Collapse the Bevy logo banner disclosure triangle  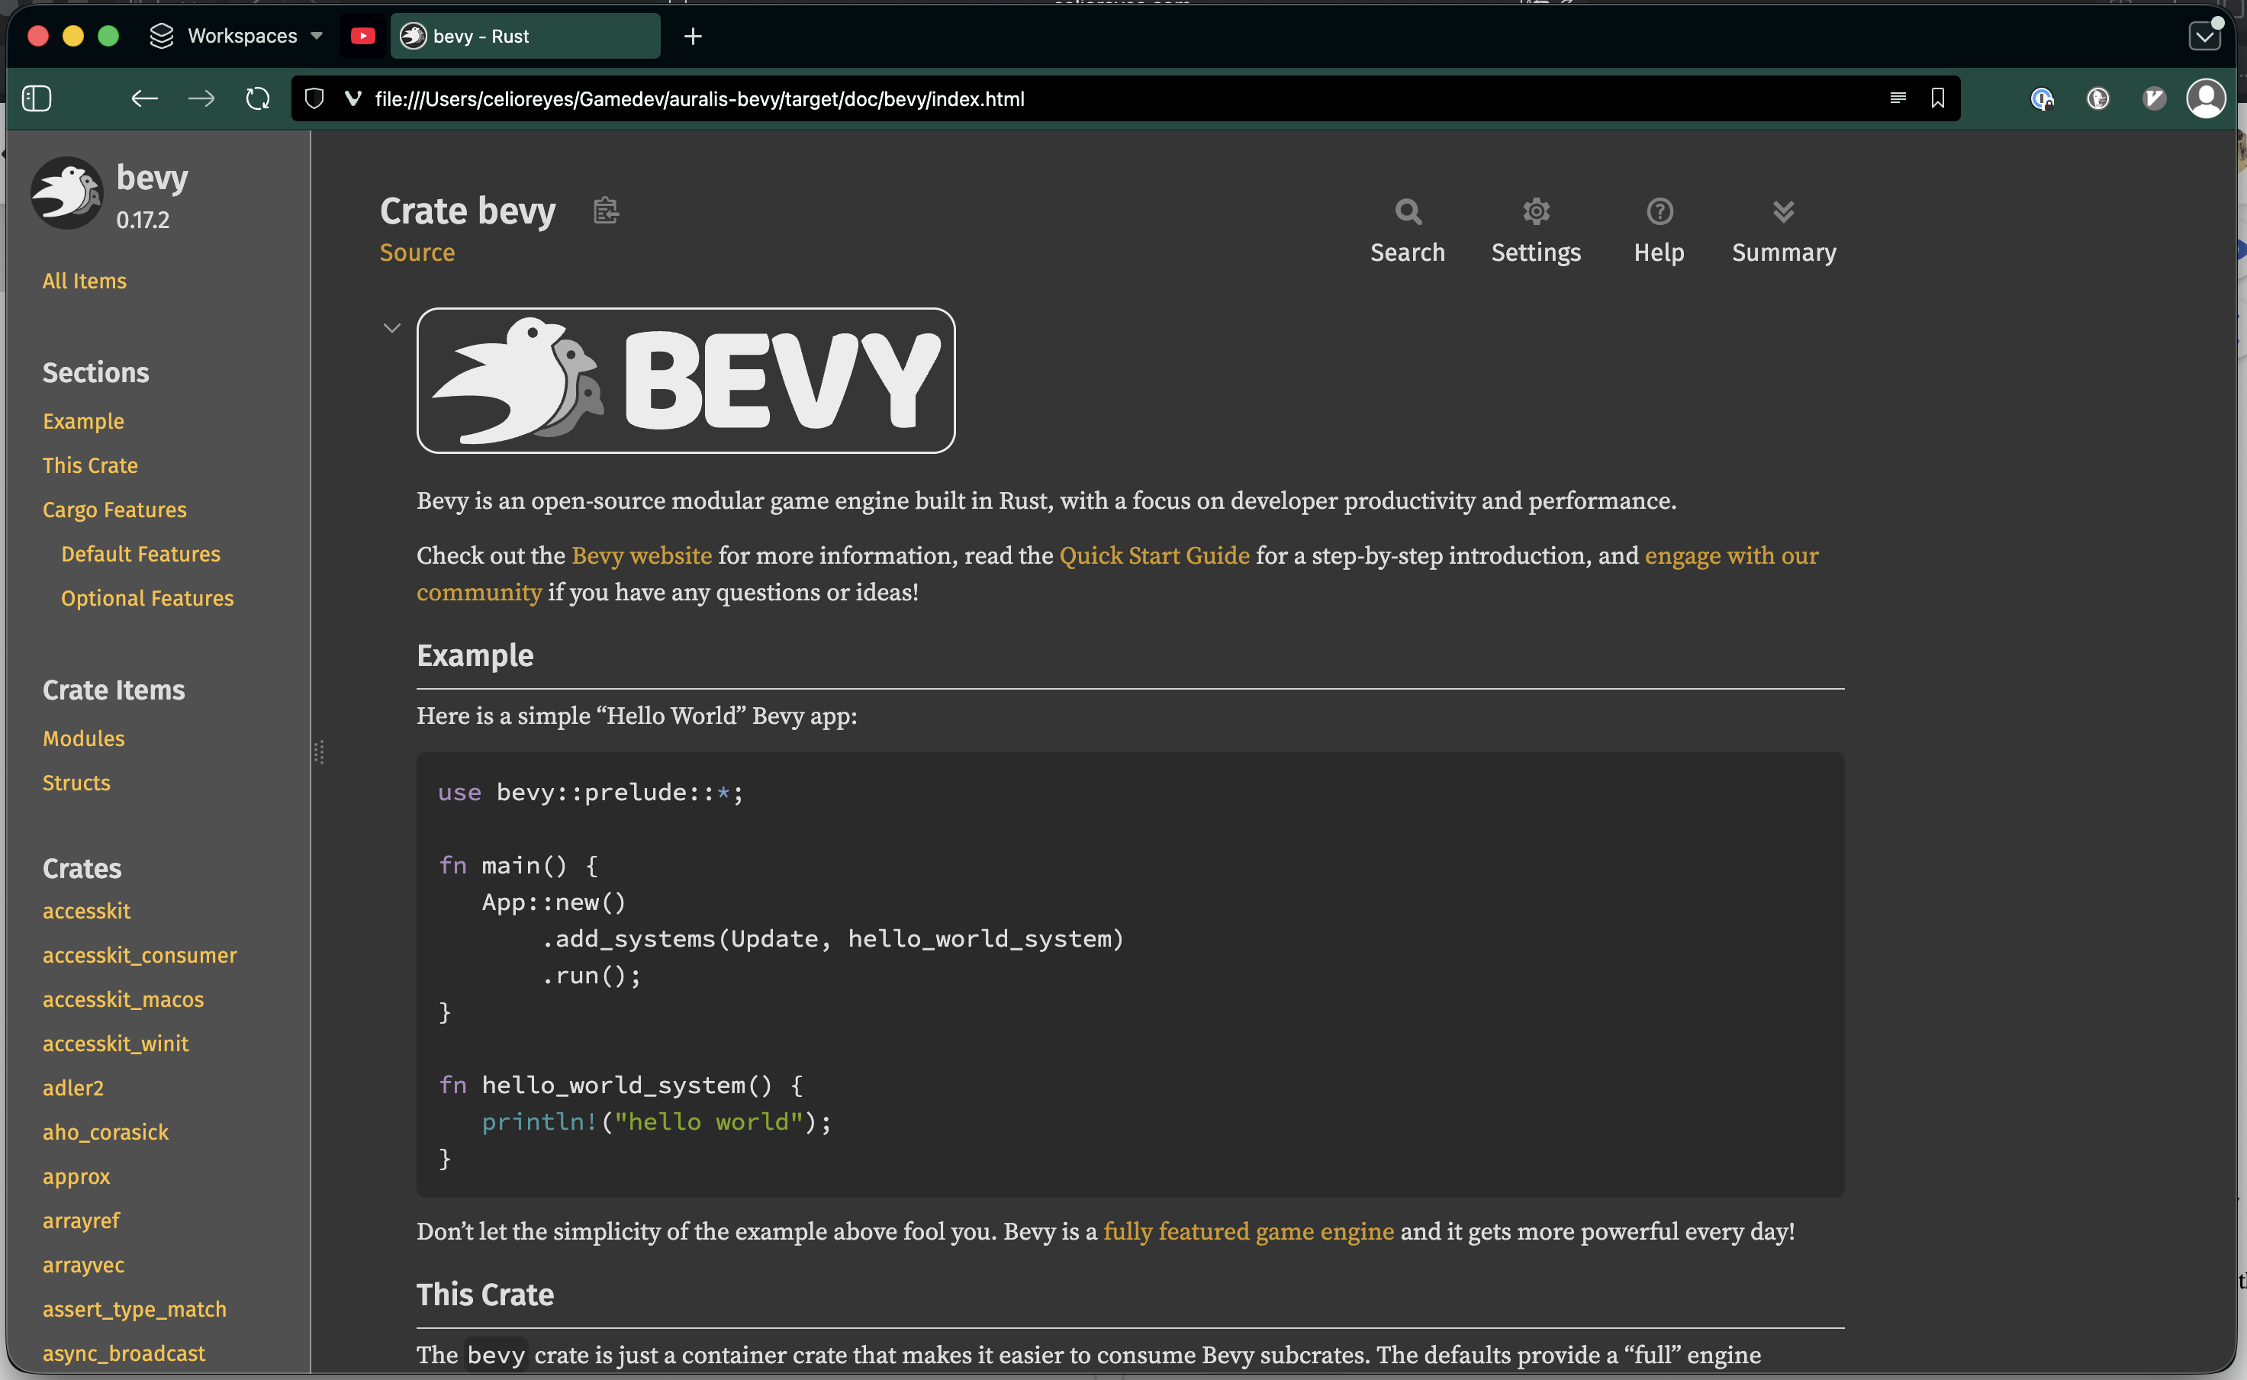391,328
